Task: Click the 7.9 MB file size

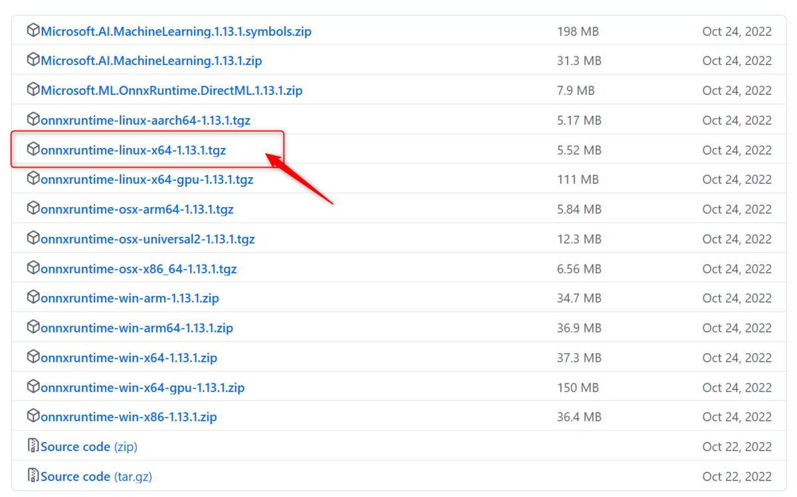Action: [x=576, y=90]
